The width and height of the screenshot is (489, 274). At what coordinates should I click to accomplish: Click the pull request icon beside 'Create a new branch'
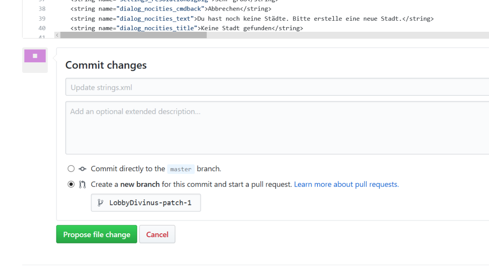pyautogui.click(x=82, y=184)
